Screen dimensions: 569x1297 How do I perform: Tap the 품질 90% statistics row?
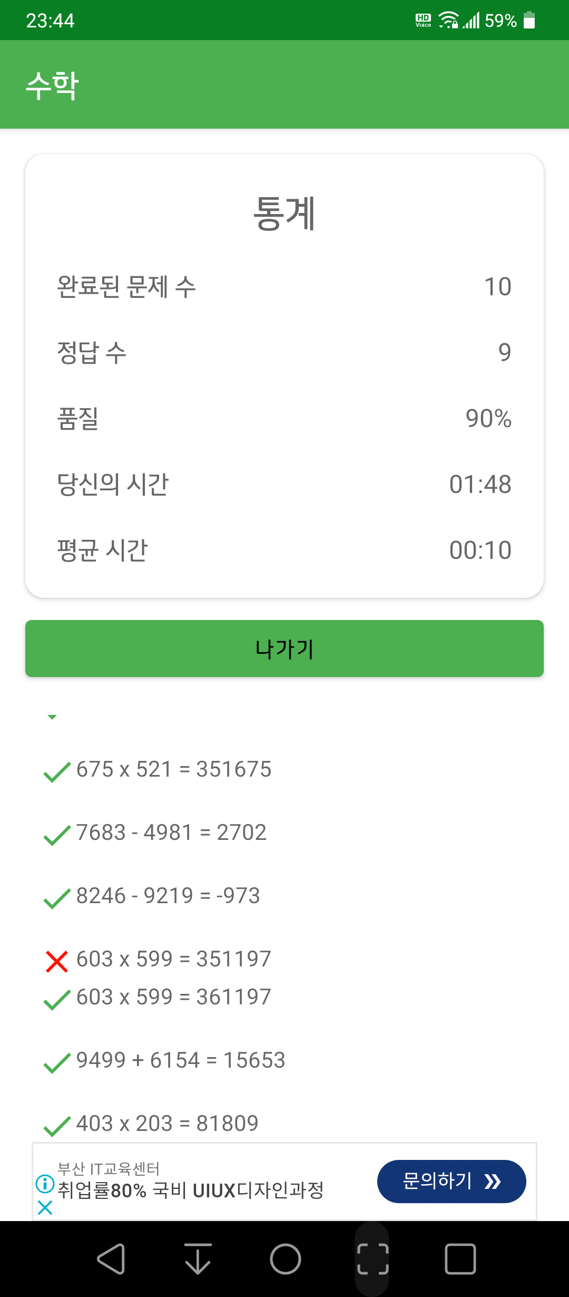tap(284, 419)
